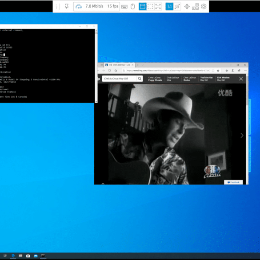Viewport: 260px width, 260px height.
Task: Enable scale-to-fit mode next to 1:1
Action: 177,7
